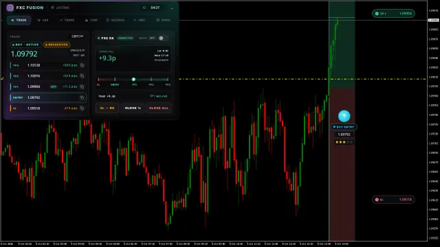Image resolution: width=440 pixels, height=247 pixels.
Task: Copy the TP1 price 1.09904
Action: click(x=82, y=86)
